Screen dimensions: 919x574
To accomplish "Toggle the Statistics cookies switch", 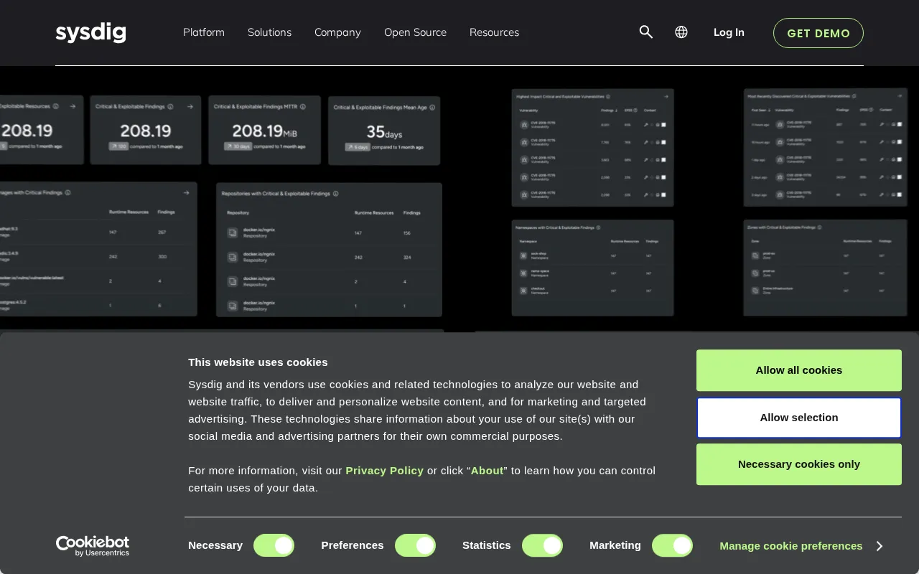I will pyautogui.click(x=542, y=545).
